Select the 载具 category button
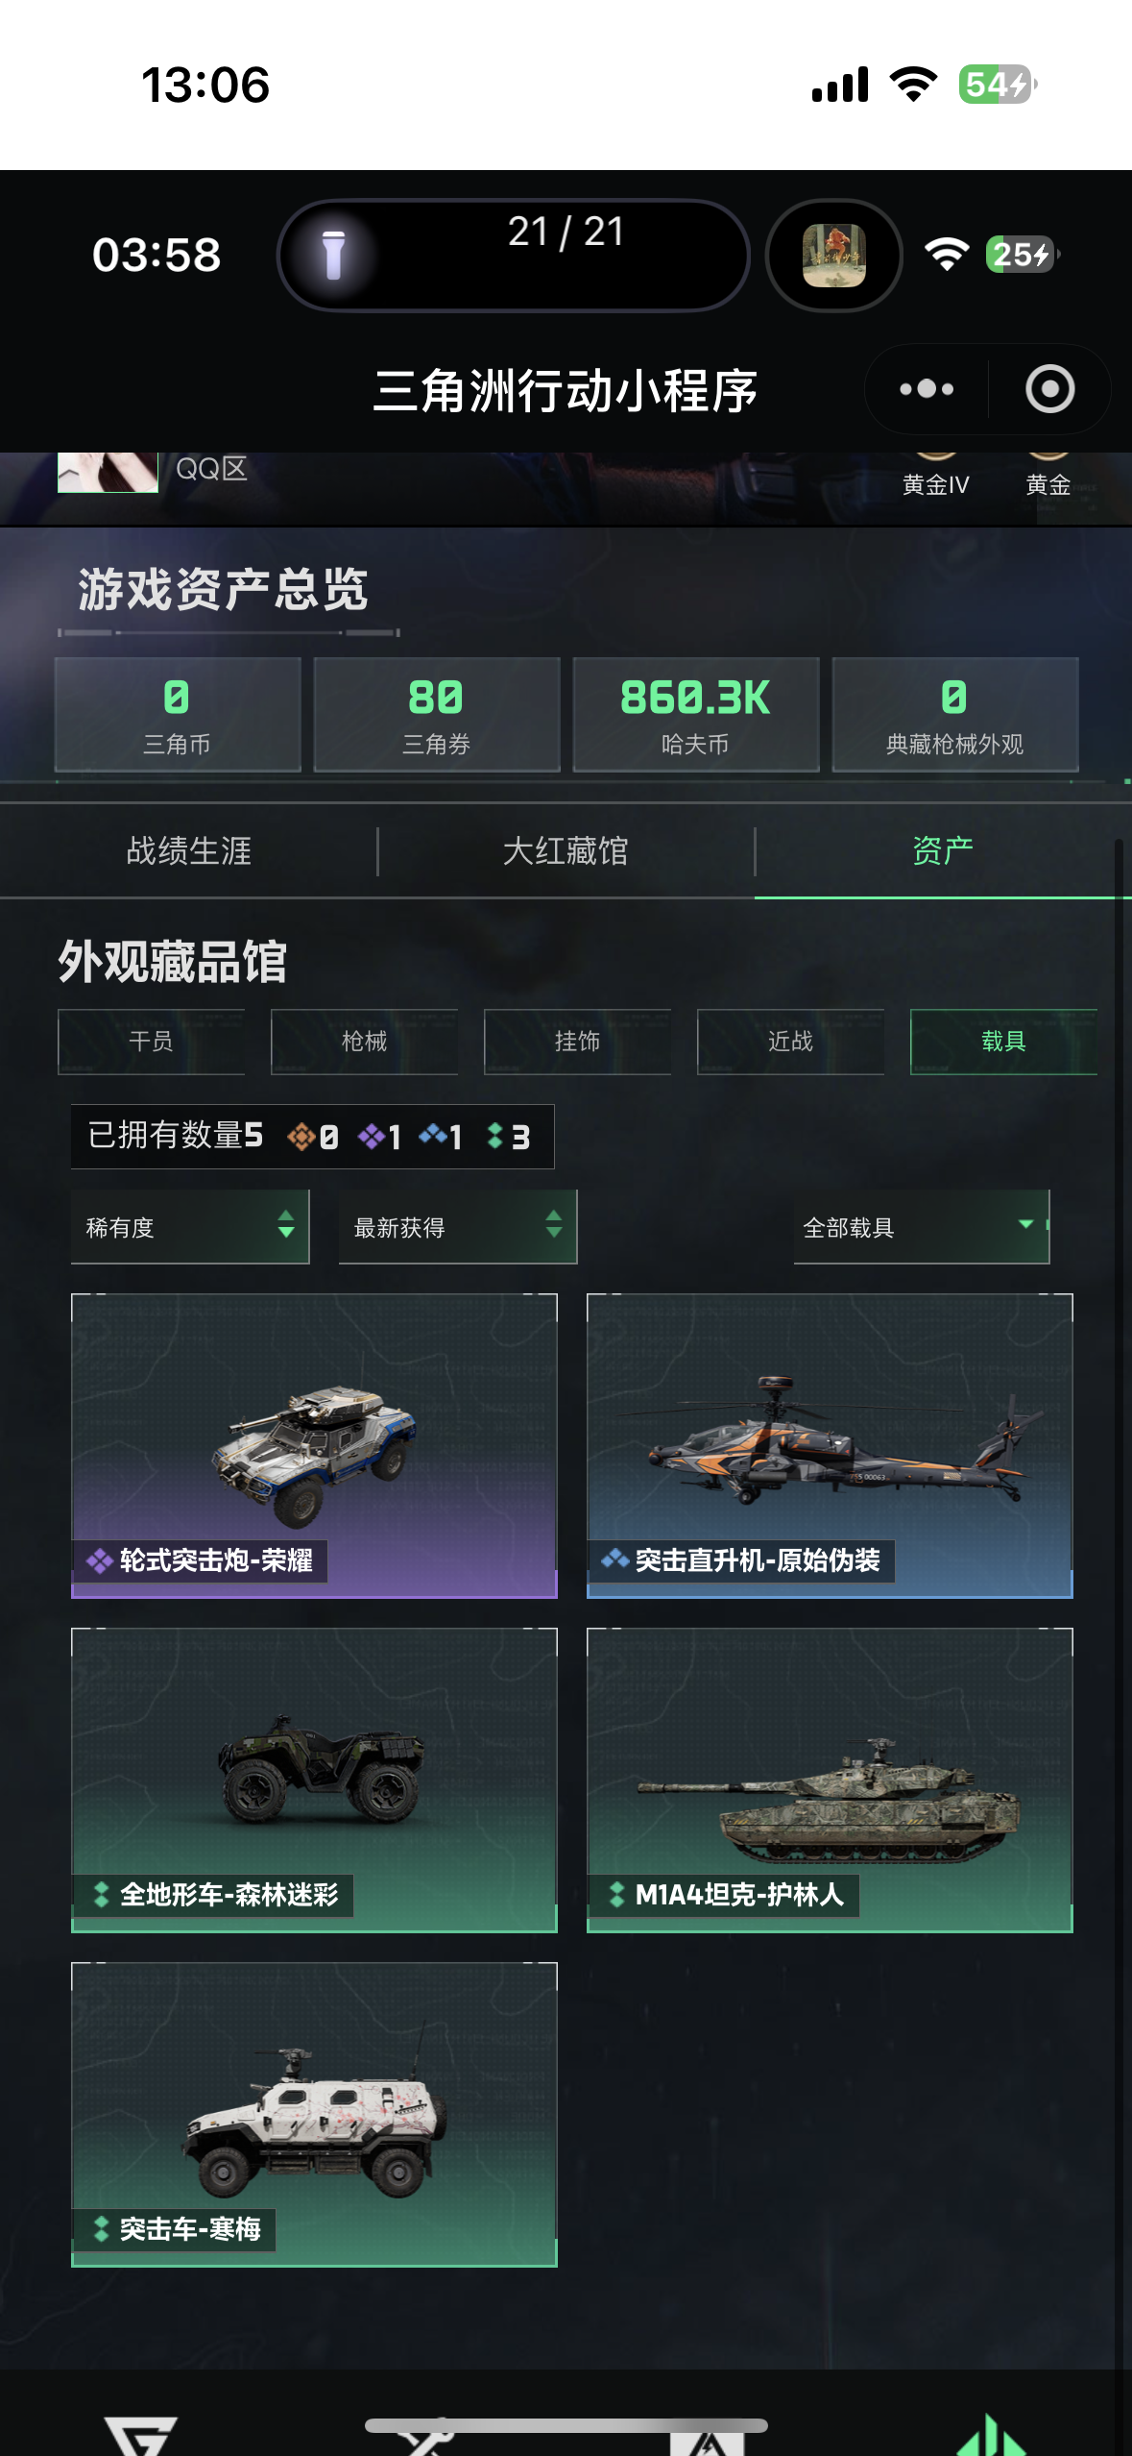The height and width of the screenshot is (2456, 1132). click(x=1003, y=1042)
